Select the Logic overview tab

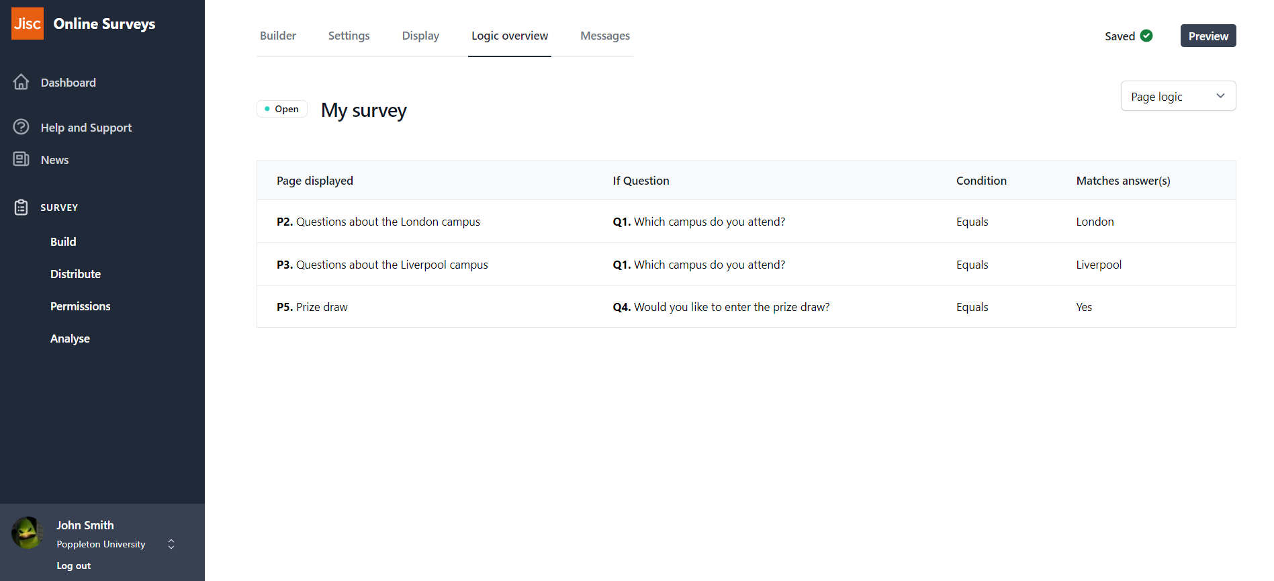[x=510, y=36]
